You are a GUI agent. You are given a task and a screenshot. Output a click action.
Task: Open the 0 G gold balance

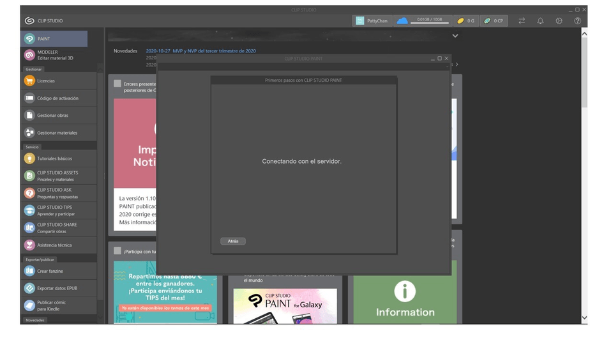(465, 21)
